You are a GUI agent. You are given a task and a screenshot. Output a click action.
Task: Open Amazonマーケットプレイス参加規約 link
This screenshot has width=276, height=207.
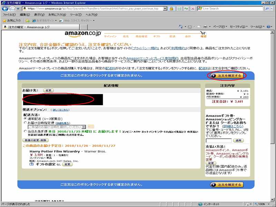[152, 58]
